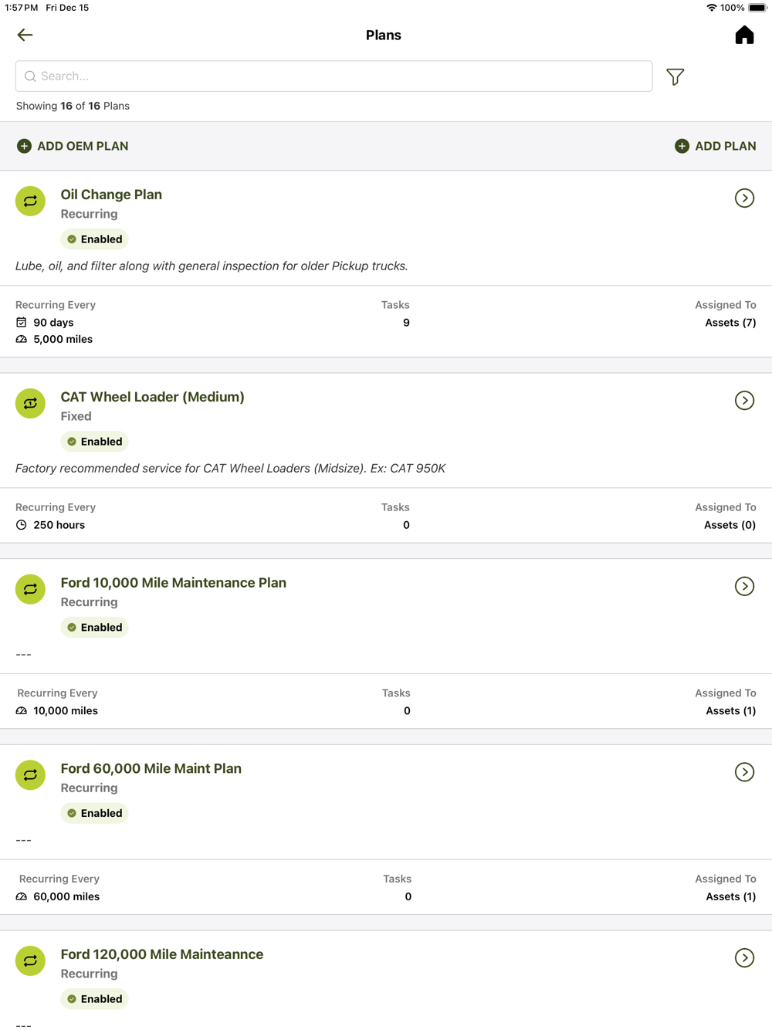Image resolution: width=772 pixels, height=1030 pixels.
Task: Click the Ford 120,000 Mile plan icon
Action: [30, 961]
